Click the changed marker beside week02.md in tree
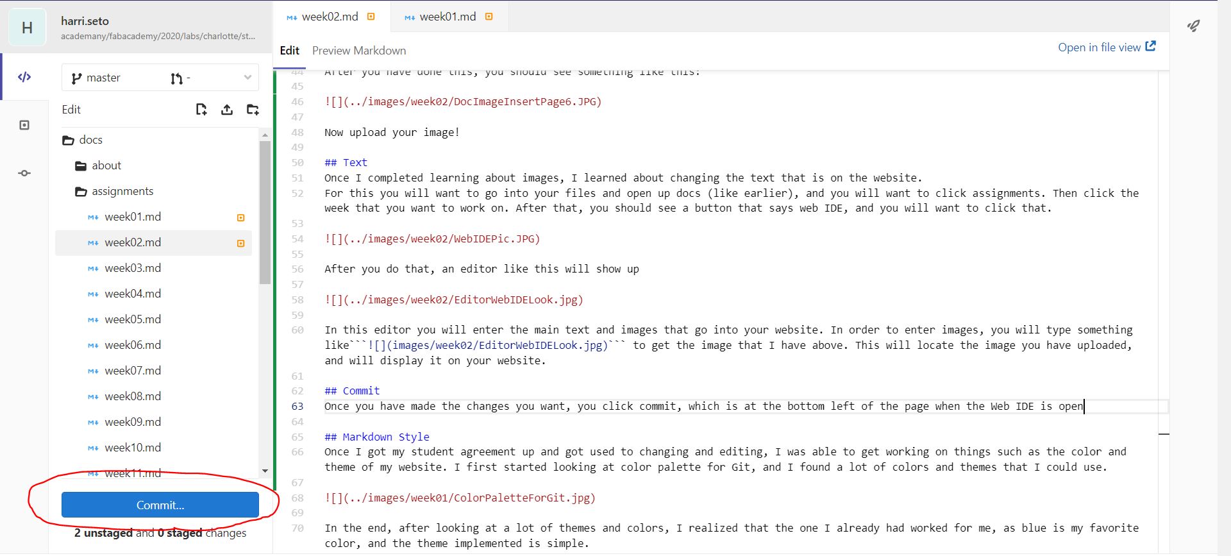Screen dimensions: 1231x556 pos(241,244)
